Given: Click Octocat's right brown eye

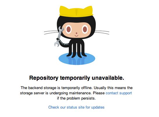Looking at the screenshot, I should click(x=85, y=29).
